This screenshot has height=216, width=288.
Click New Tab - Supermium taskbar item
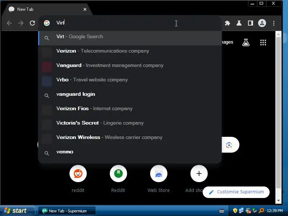coord(67,211)
